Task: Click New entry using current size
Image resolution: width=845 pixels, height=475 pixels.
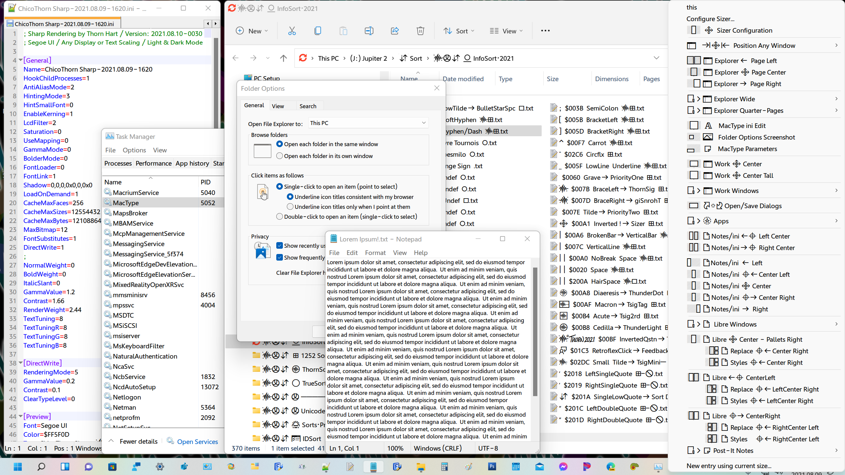Action: (x=728, y=466)
